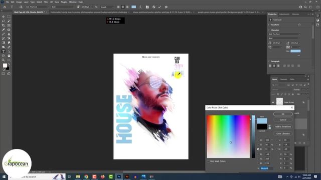Open Color Libraries
The height and width of the screenshot is (180, 321).
pos(283,133)
